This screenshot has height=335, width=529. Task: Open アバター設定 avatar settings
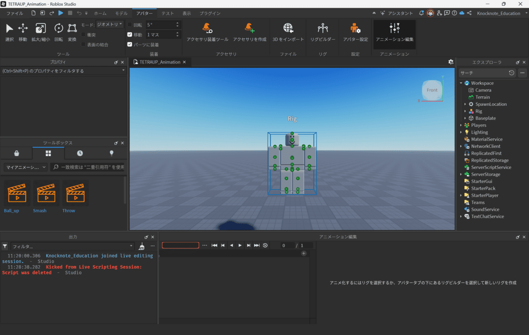point(355,32)
